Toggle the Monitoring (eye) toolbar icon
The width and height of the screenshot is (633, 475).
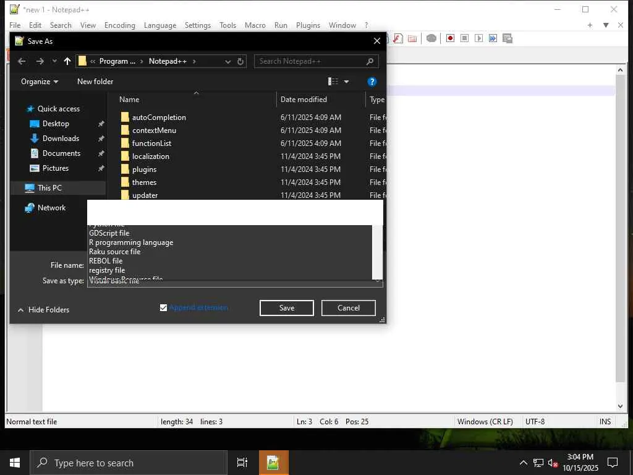(x=431, y=38)
